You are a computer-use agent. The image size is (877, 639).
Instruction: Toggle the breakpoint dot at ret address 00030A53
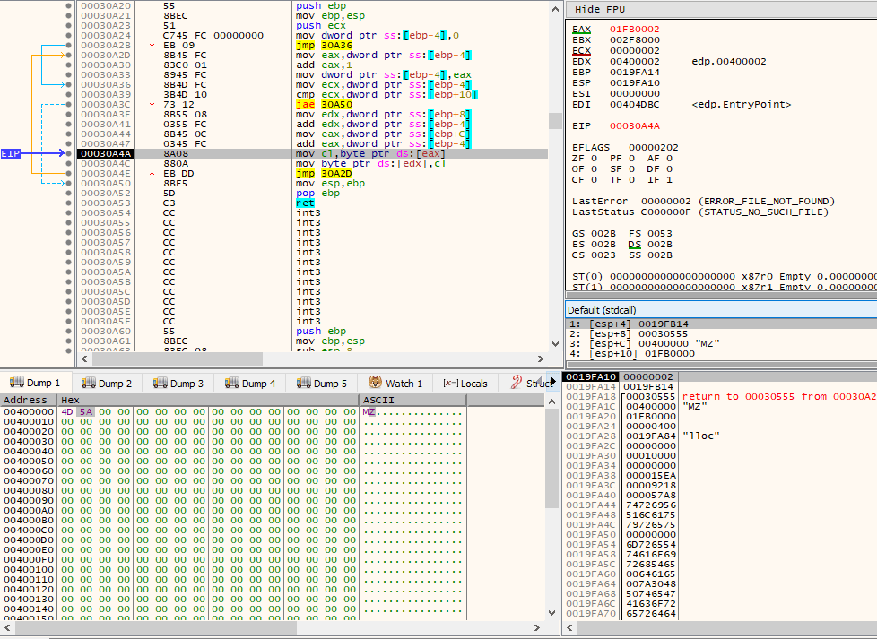click(x=68, y=203)
